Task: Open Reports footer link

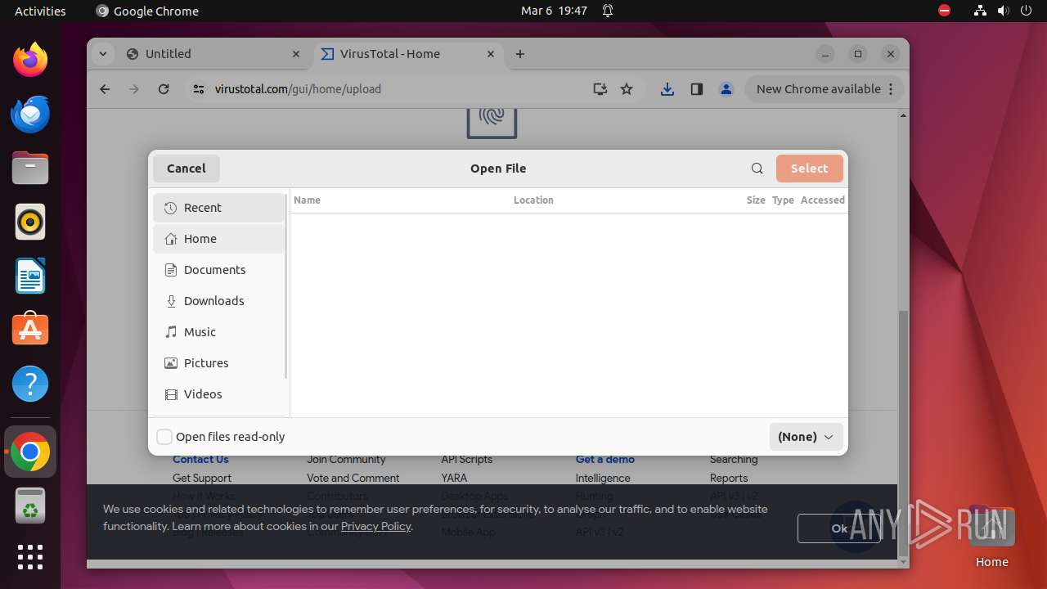Action: pyautogui.click(x=729, y=478)
